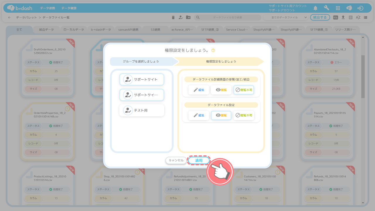Click the データパレット breadcrumb link
The image size is (375, 211).
(x=27, y=18)
